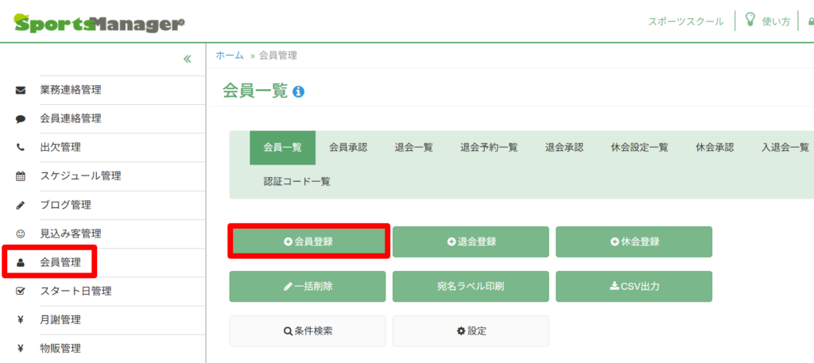814x363 pixels.
Task: Collapse the sidebar with the double chevron
Action: (188, 59)
